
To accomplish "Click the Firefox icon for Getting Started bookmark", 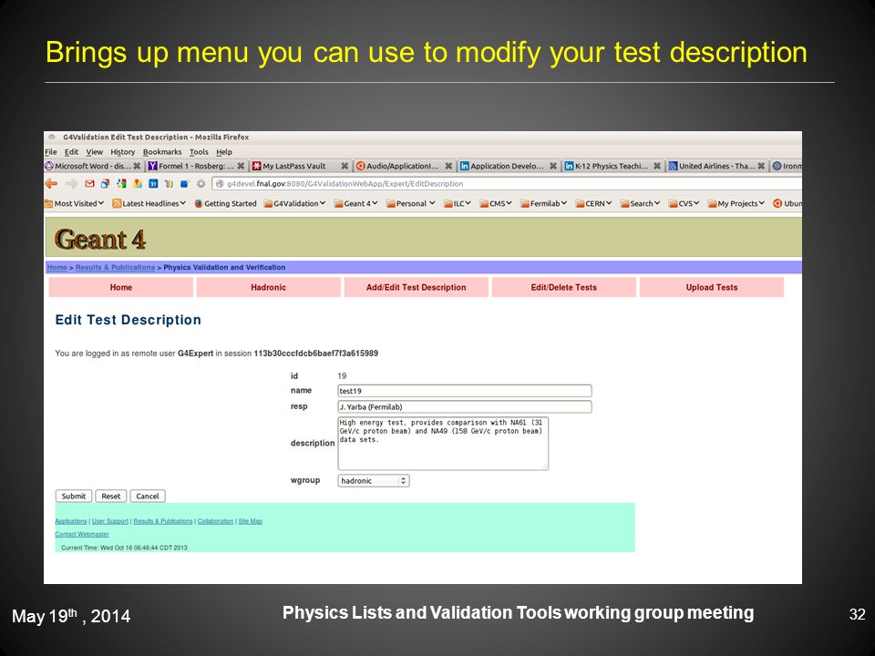I will [198, 203].
